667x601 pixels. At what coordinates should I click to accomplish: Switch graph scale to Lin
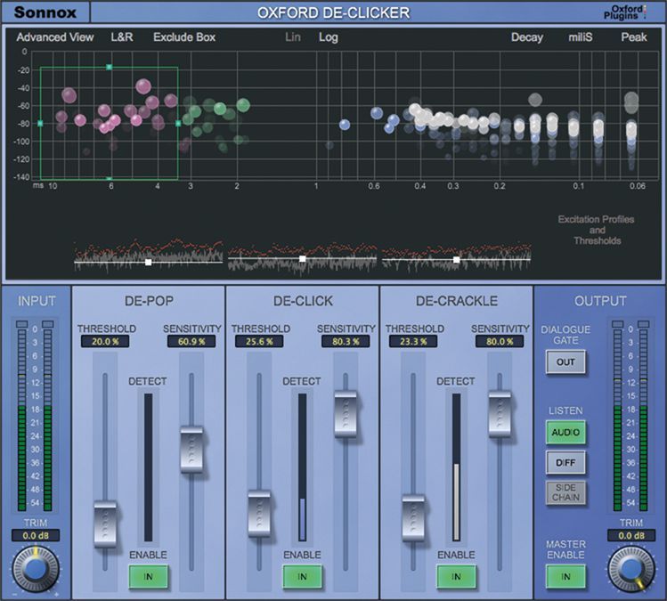point(294,37)
